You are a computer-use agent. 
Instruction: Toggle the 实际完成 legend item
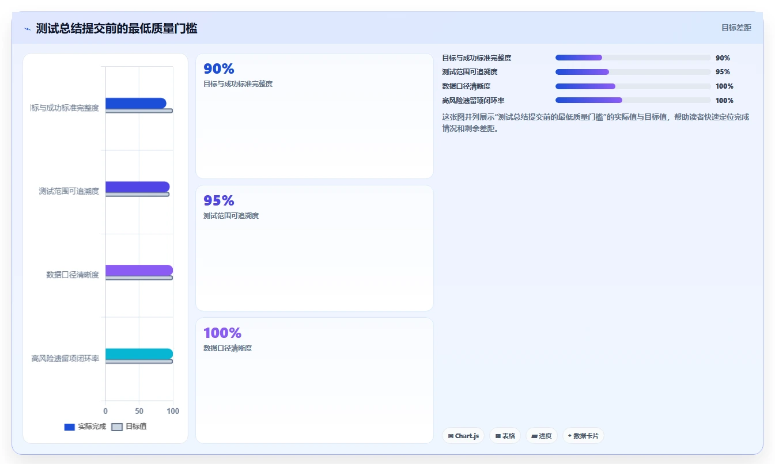click(x=85, y=427)
